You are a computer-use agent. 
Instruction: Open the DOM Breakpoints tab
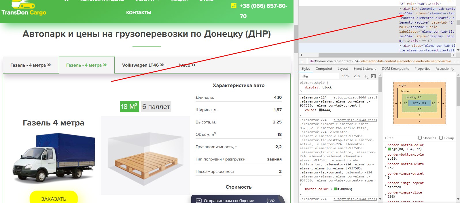coord(395,69)
